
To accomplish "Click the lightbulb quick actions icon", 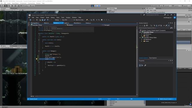I will [x=37, y=59].
